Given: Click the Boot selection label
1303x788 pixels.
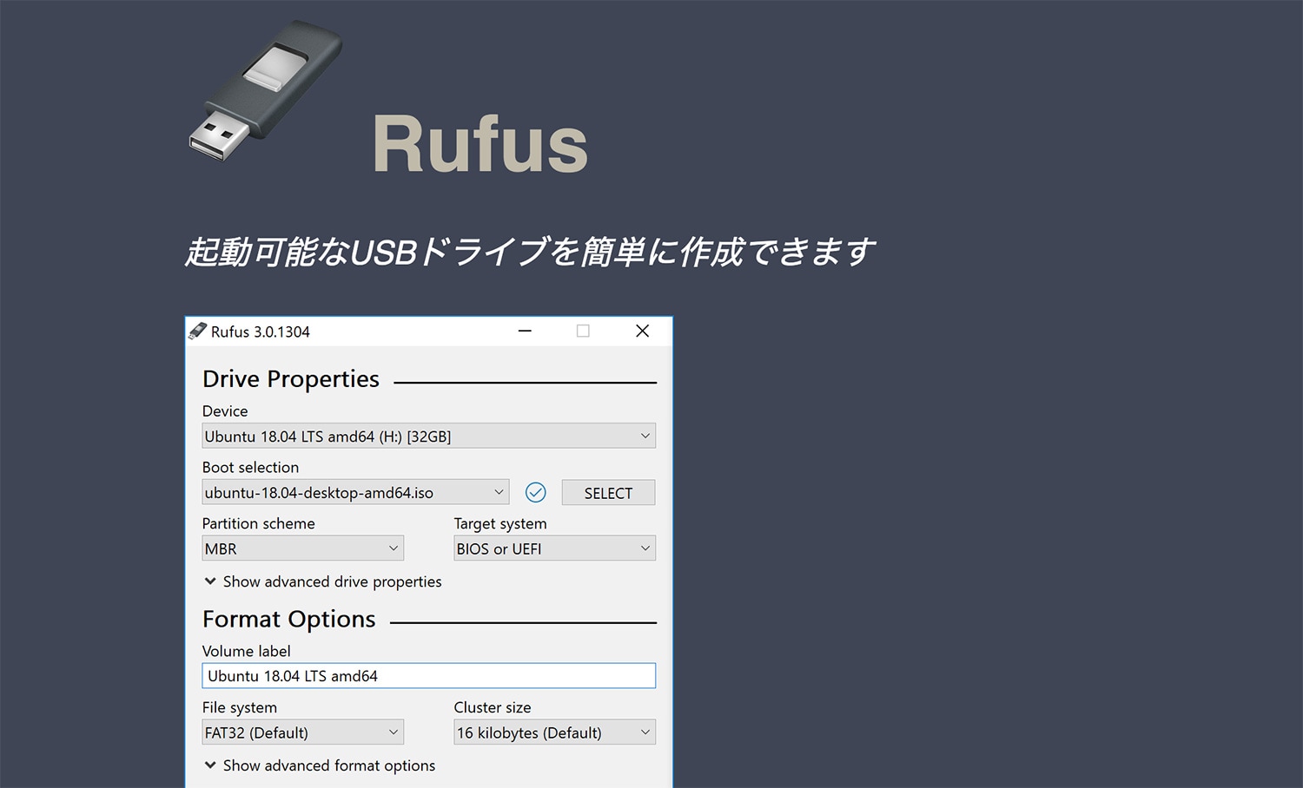Looking at the screenshot, I should coord(250,467).
